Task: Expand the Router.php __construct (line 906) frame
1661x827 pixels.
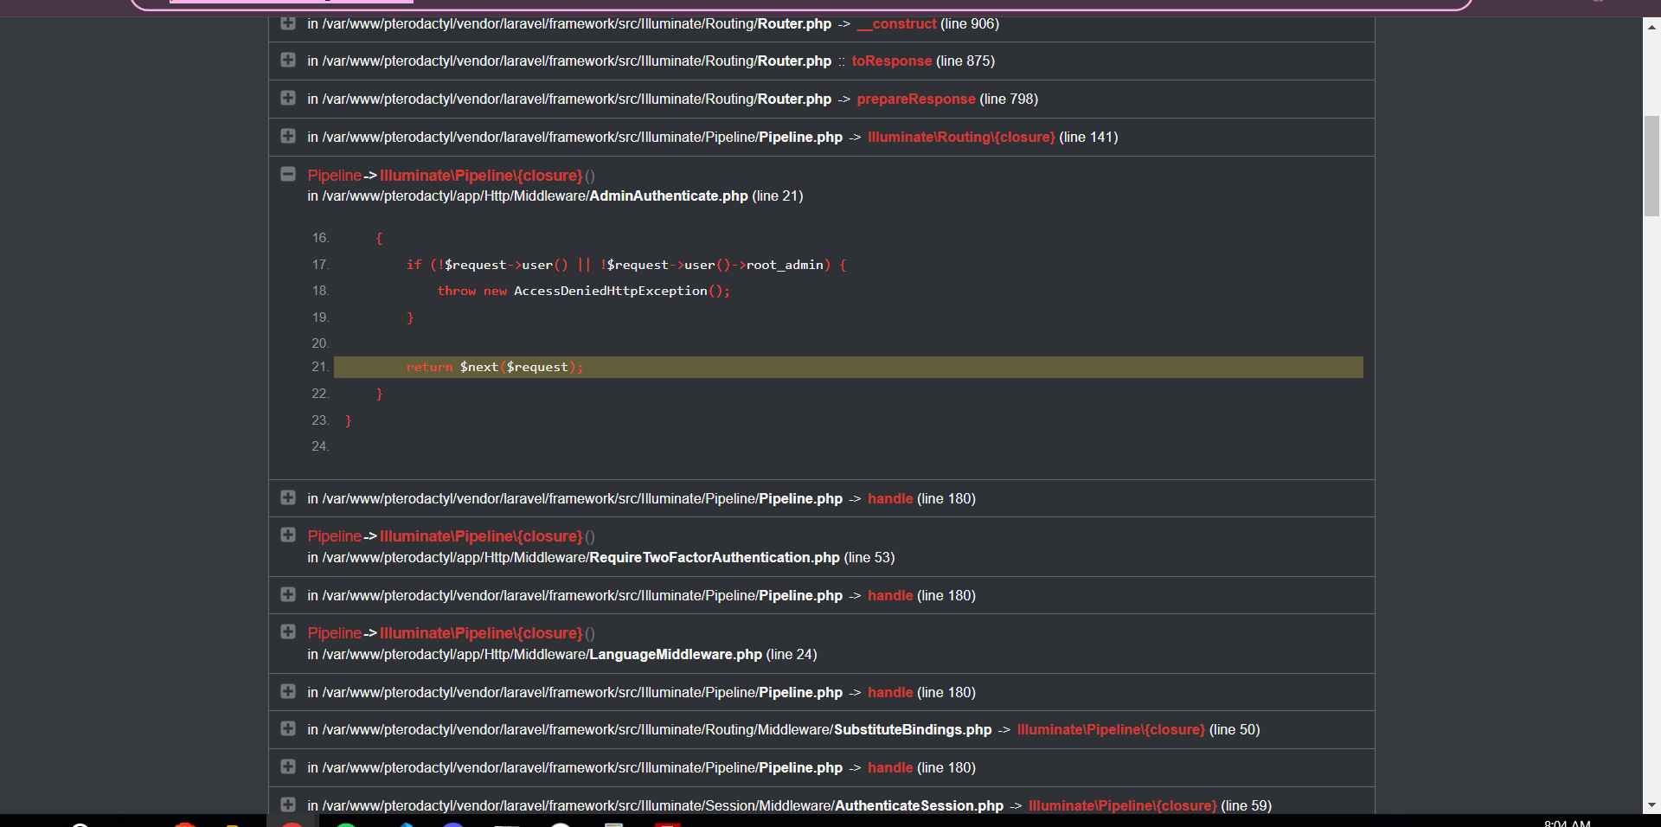Action: [288, 23]
